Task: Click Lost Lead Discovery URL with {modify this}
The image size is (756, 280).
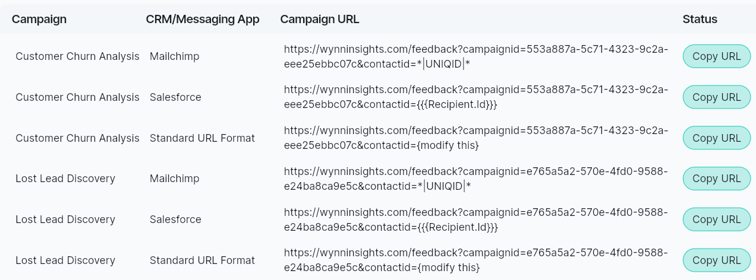Action: [475, 260]
